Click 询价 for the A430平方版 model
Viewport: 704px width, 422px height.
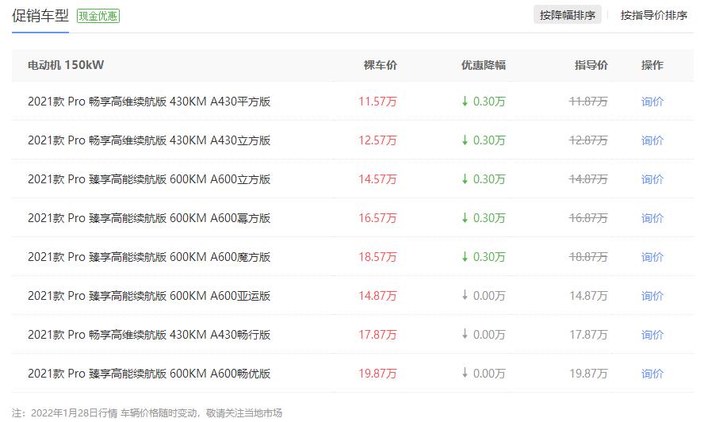(652, 102)
